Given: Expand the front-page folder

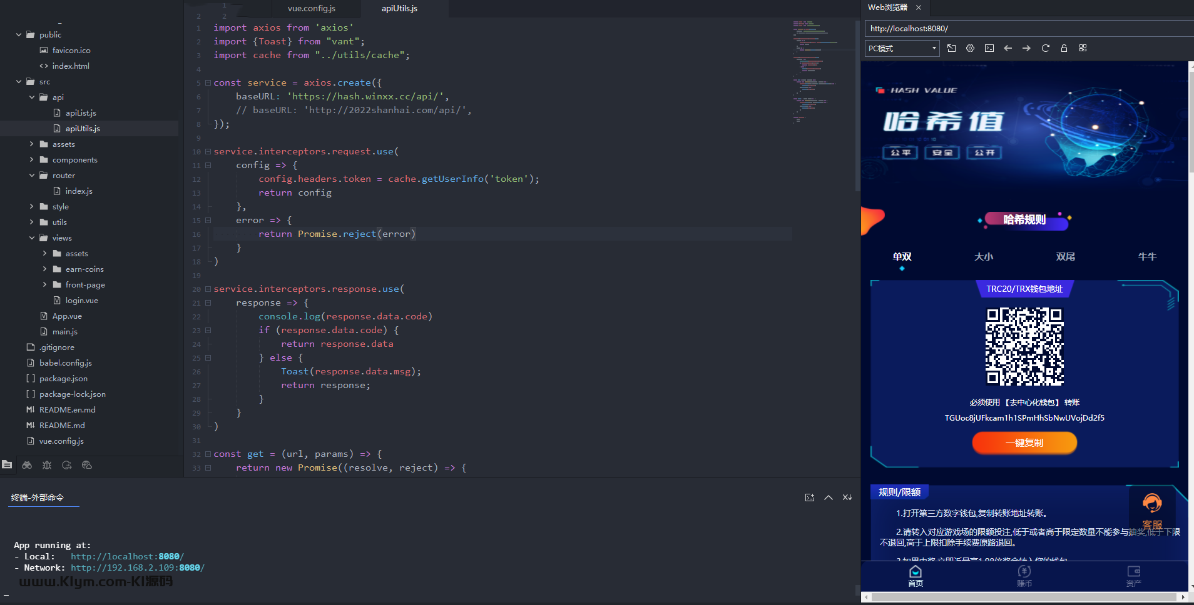Looking at the screenshot, I should [45, 285].
